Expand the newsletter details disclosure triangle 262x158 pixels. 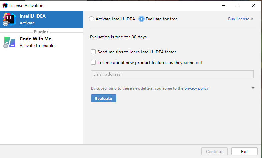[253, 88]
